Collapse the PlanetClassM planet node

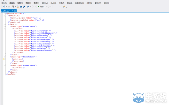click(x=5, y=66)
